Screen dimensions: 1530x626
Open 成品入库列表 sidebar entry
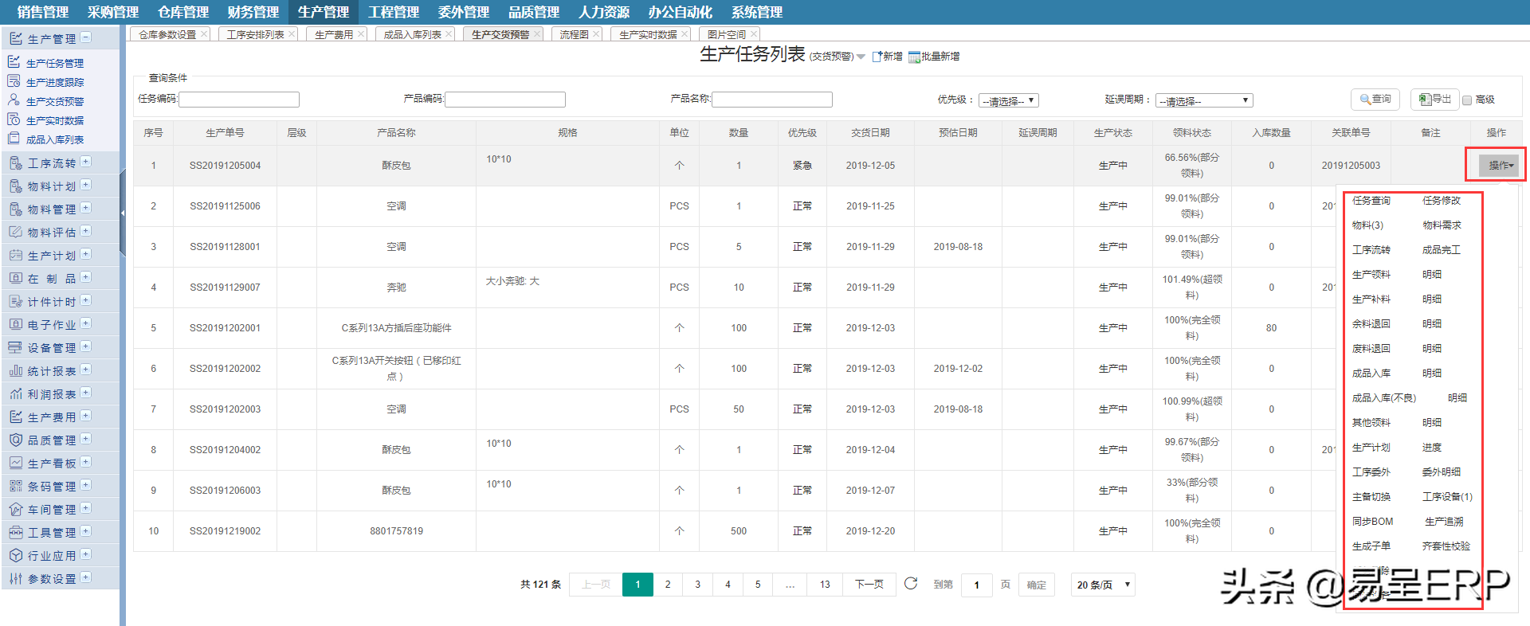pyautogui.click(x=54, y=139)
